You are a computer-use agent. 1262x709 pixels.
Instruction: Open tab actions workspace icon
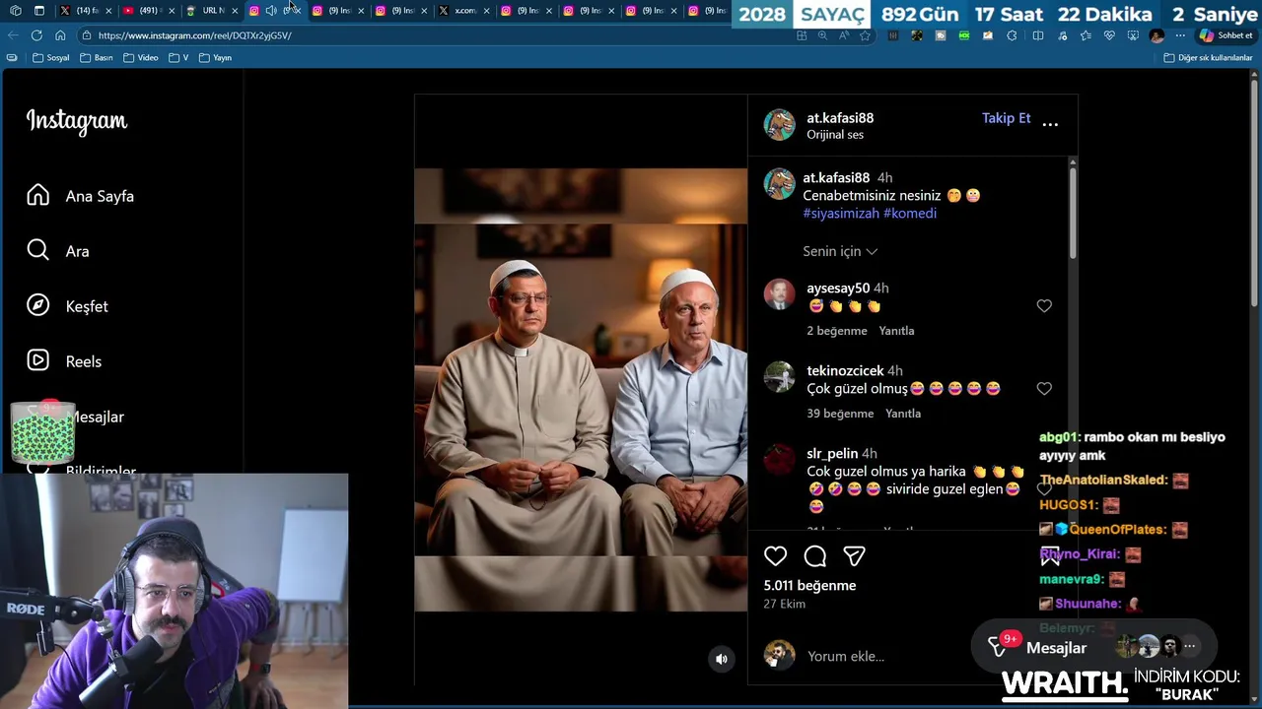[15, 11]
